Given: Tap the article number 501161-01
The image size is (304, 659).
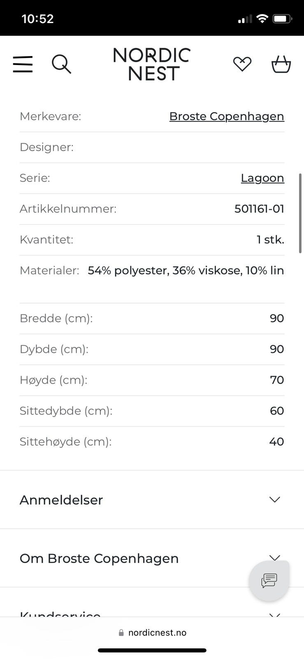Looking at the screenshot, I should tap(259, 209).
